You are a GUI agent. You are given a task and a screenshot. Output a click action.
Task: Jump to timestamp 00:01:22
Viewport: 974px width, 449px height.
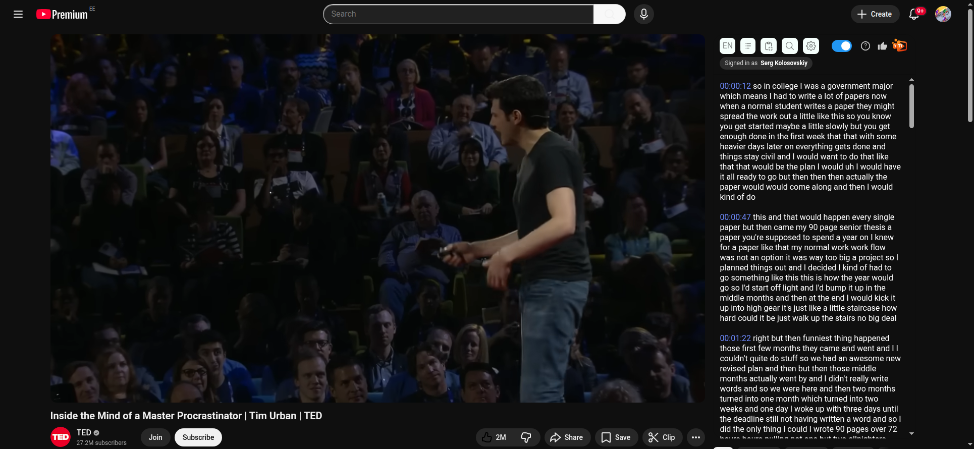(x=735, y=339)
